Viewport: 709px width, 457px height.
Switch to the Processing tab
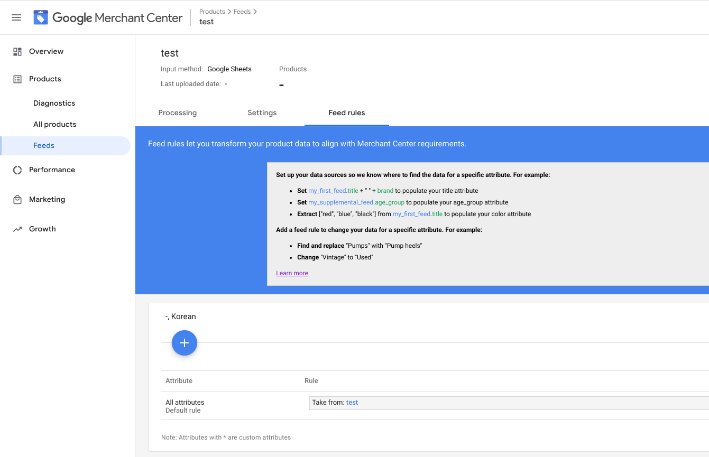(178, 113)
